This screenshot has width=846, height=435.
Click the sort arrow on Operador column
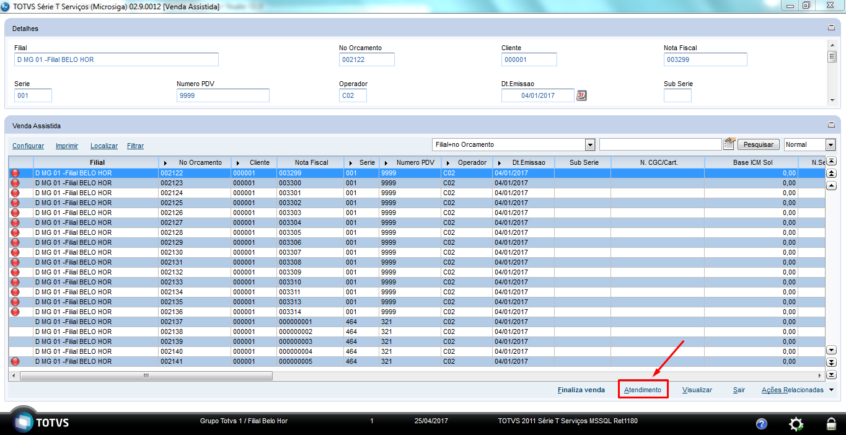[x=447, y=163]
